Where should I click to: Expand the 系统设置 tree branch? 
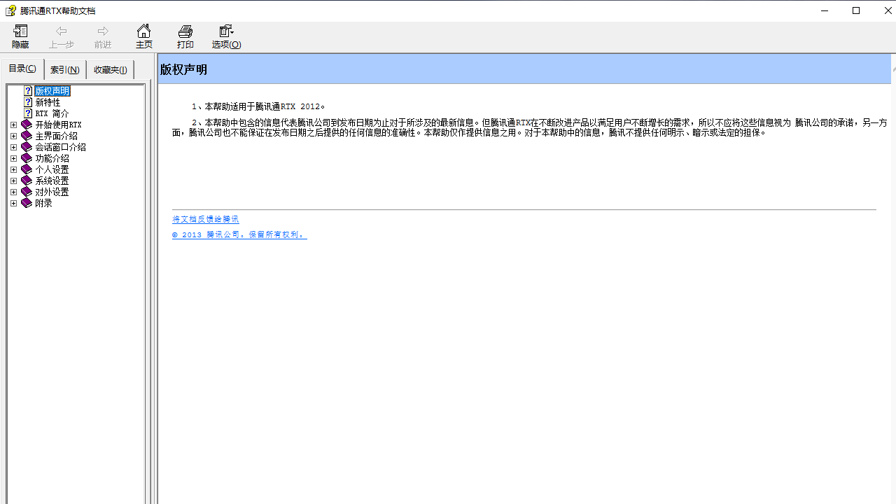pos(13,180)
